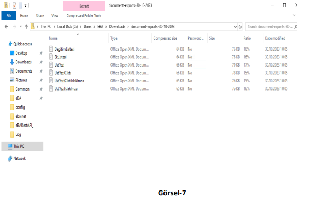Click the Users breadcrumb
The image size is (311, 203).
click(87, 27)
